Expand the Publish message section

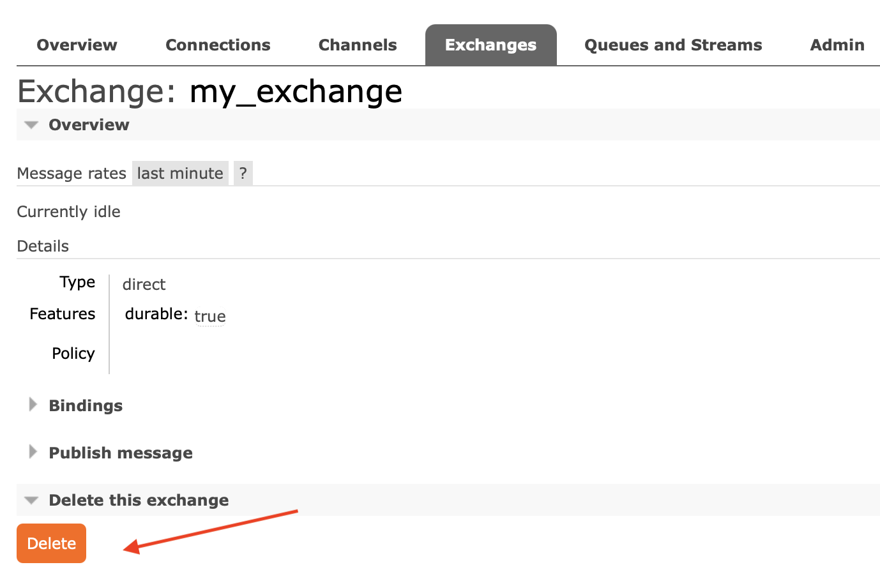(x=120, y=452)
